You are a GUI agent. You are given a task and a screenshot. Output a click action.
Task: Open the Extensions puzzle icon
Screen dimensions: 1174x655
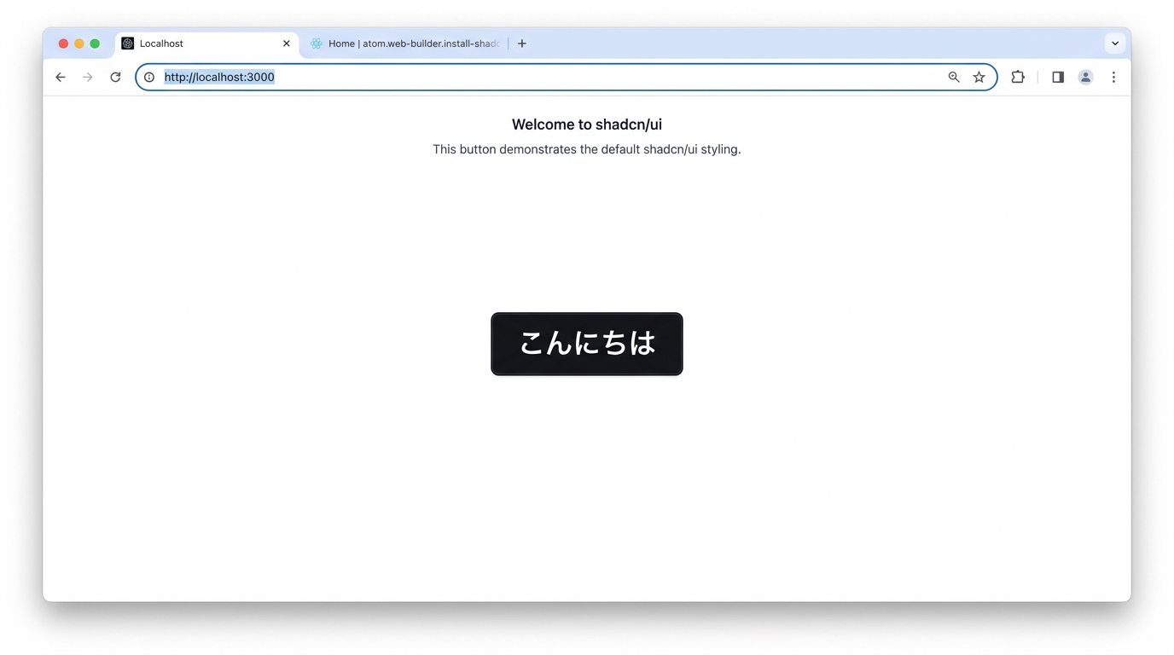(x=1017, y=77)
